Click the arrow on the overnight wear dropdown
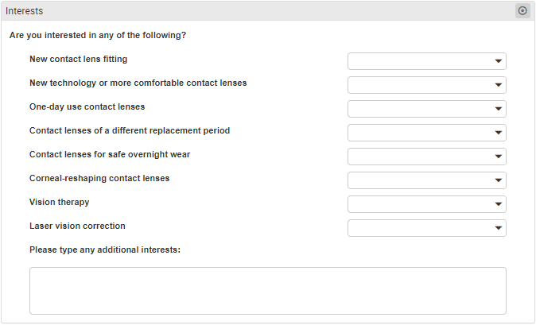Image resolution: width=536 pixels, height=325 pixels. coord(498,157)
